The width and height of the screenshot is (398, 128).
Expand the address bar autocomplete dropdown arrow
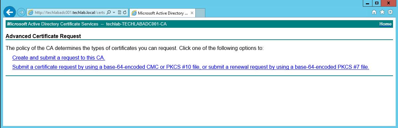(x=114, y=13)
